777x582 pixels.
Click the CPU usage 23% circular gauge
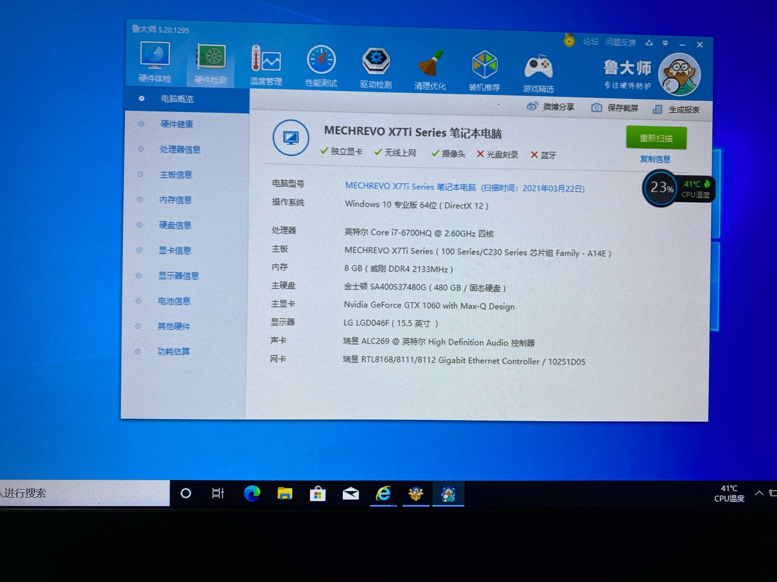pyautogui.click(x=660, y=188)
